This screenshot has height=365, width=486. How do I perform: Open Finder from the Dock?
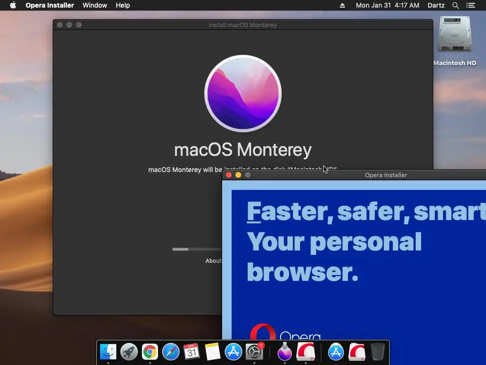click(x=108, y=352)
